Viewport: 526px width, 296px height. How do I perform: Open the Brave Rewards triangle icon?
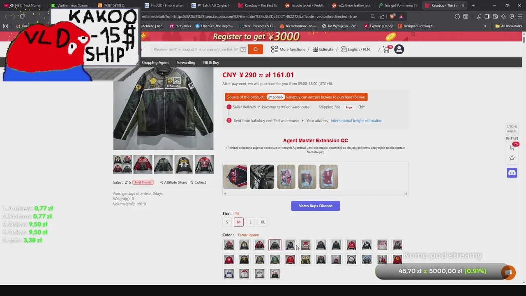click(401, 16)
